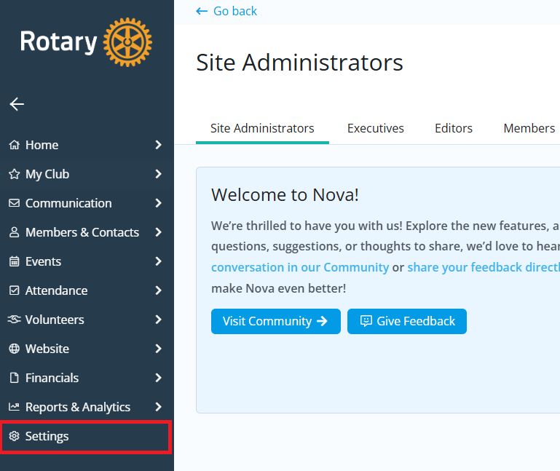Click the Visit Community button
This screenshot has height=471, width=560.
[276, 321]
